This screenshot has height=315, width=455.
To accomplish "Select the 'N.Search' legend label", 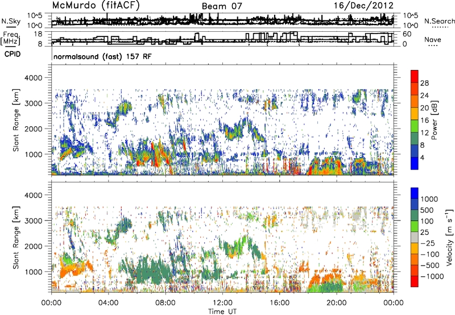I will coord(439,21).
